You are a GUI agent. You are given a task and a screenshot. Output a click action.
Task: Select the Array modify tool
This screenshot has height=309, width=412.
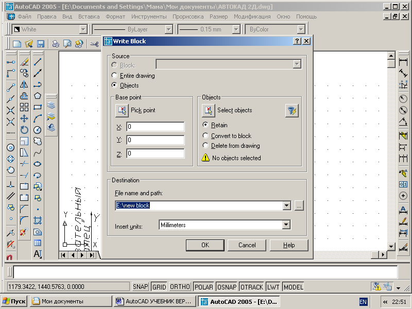[24, 107]
